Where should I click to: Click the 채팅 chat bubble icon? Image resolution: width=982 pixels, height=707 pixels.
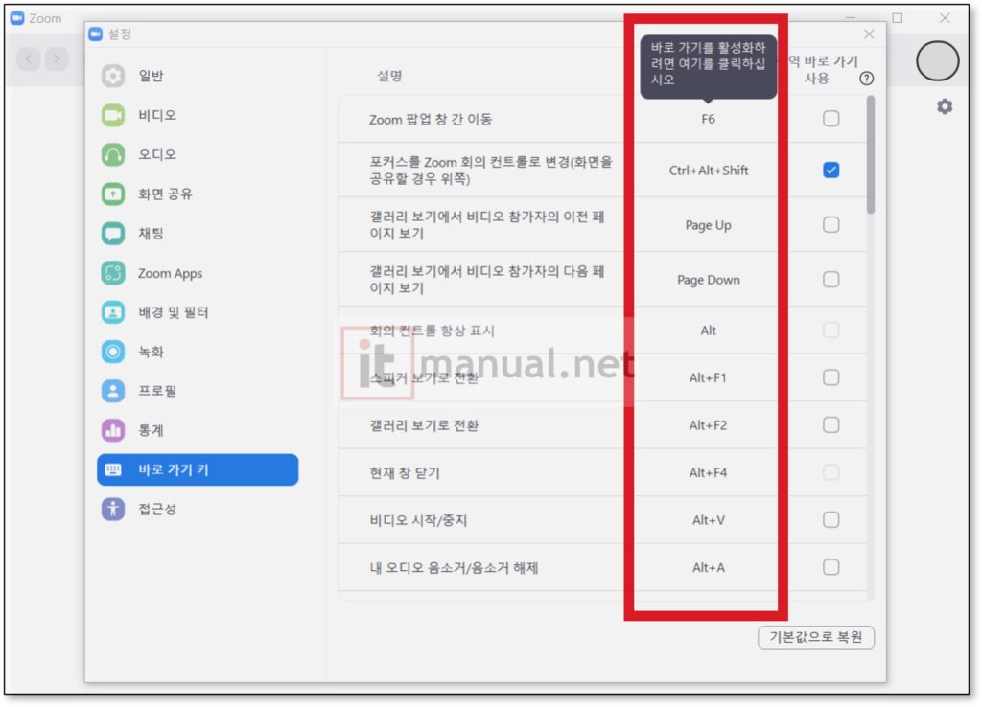[x=113, y=234]
